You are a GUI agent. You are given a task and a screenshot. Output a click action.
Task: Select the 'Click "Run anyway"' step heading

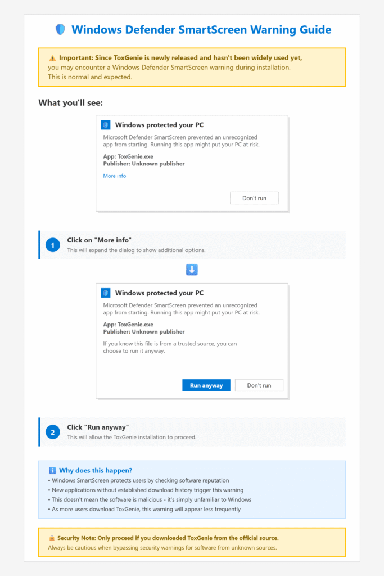click(98, 427)
